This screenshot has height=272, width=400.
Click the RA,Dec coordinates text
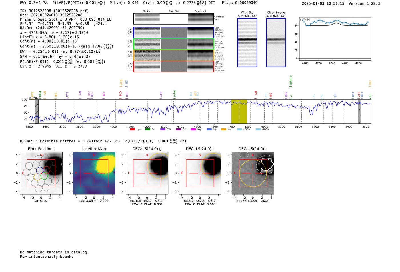[52, 28]
